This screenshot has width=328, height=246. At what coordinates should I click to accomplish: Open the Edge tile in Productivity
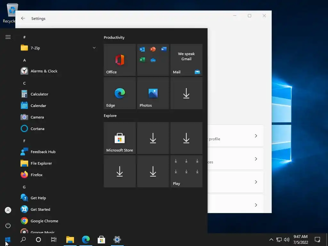click(120, 93)
